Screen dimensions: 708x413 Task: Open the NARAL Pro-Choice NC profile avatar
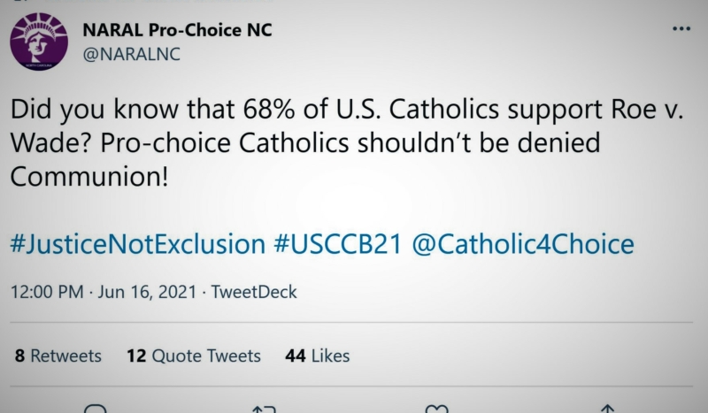(39, 41)
